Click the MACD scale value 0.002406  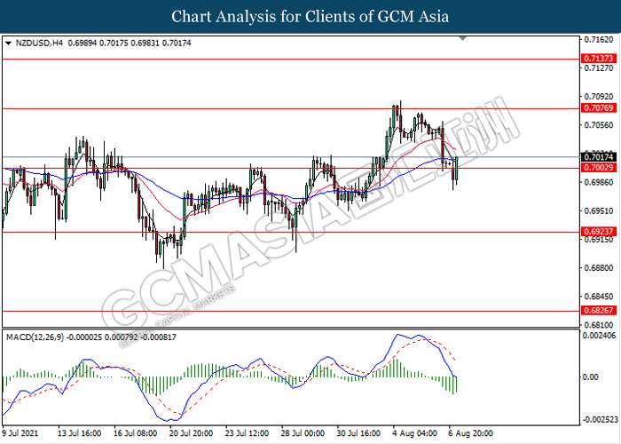coord(600,336)
